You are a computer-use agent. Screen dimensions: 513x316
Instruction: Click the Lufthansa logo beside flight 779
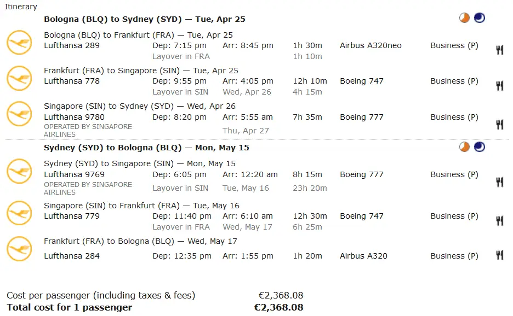pyautogui.click(x=19, y=213)
